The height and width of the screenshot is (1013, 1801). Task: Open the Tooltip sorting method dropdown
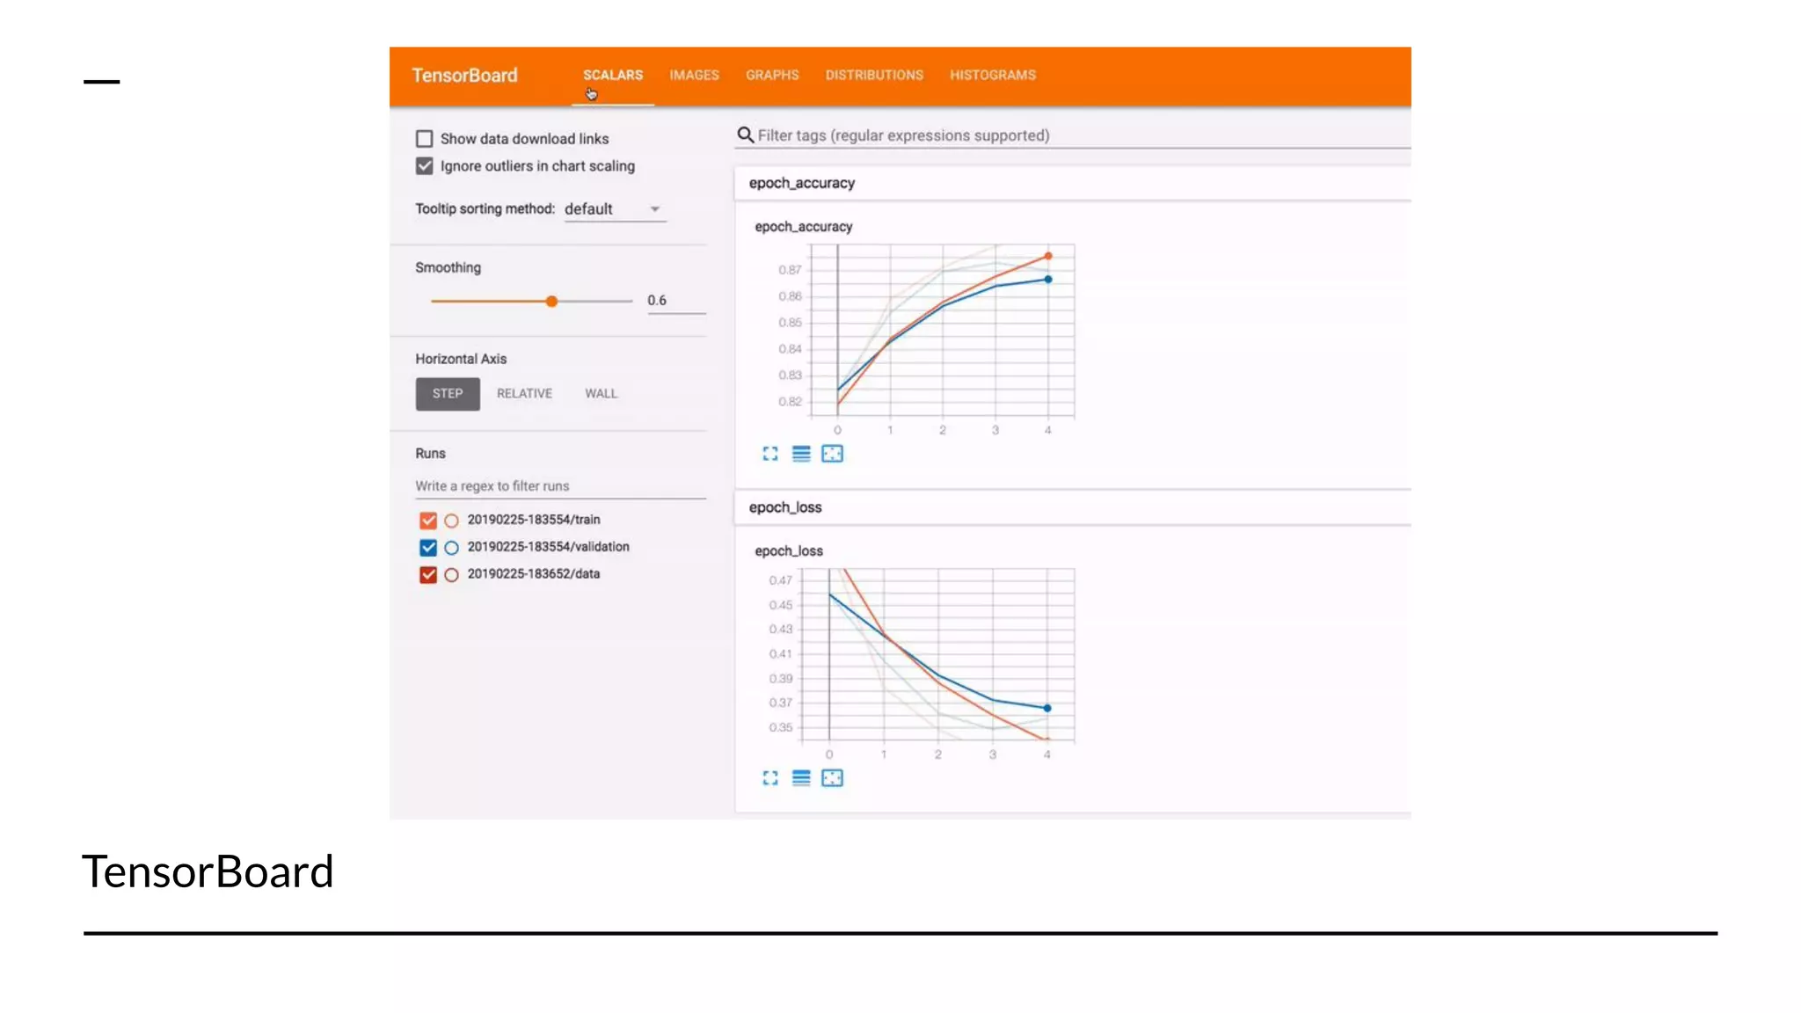pos(615,209)
